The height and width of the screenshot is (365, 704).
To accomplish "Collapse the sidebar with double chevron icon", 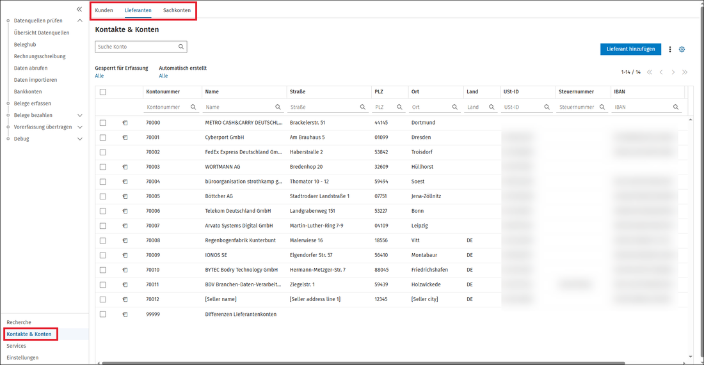I will coord(79,9).
